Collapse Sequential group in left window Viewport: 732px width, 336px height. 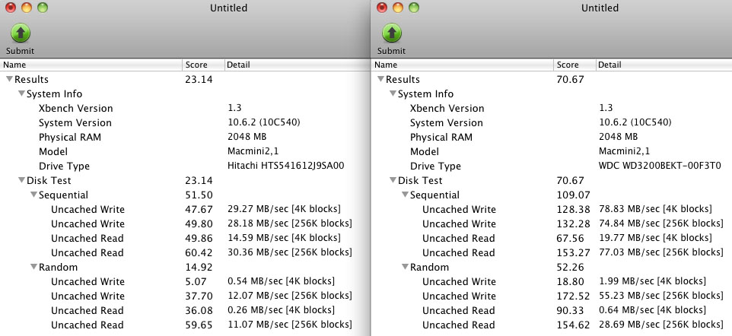tap(33, 195)
